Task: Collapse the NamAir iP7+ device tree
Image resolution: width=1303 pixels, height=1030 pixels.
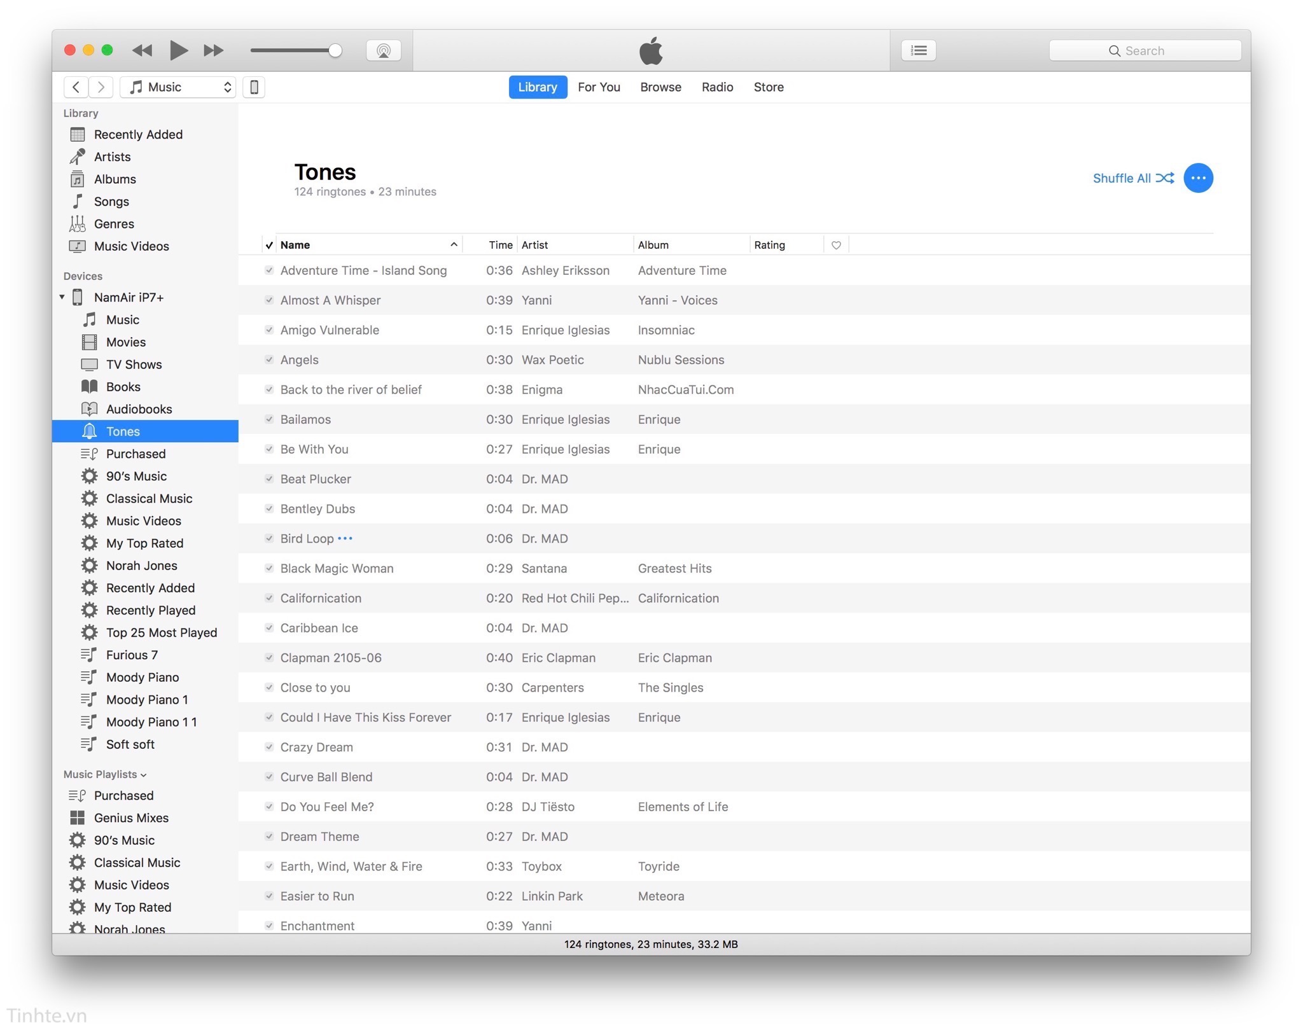Action: point(62,297)
